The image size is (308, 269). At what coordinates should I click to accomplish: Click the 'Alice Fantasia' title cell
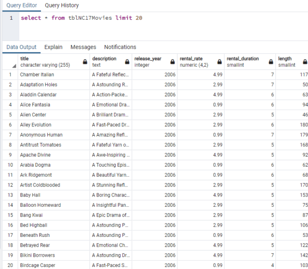tap(54, 105)
